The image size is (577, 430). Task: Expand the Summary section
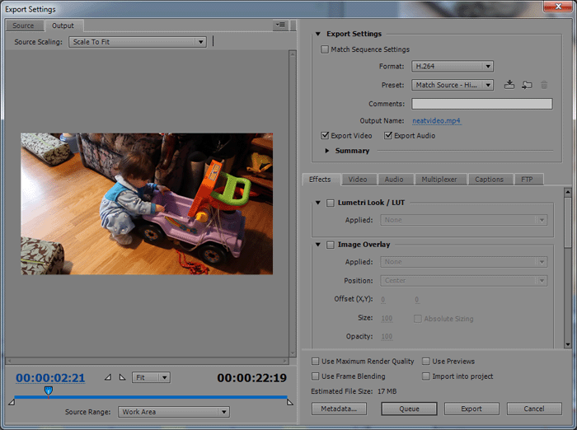(x=326, y=151)
